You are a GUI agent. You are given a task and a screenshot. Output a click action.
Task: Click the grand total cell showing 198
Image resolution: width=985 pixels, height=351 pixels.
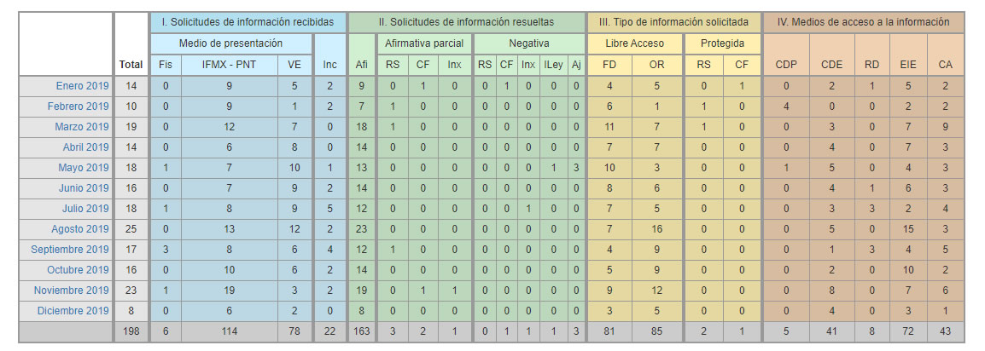point(131,331)
